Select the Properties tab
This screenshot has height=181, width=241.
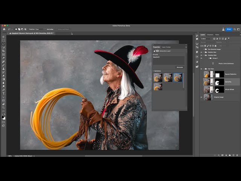coord(157,47)
